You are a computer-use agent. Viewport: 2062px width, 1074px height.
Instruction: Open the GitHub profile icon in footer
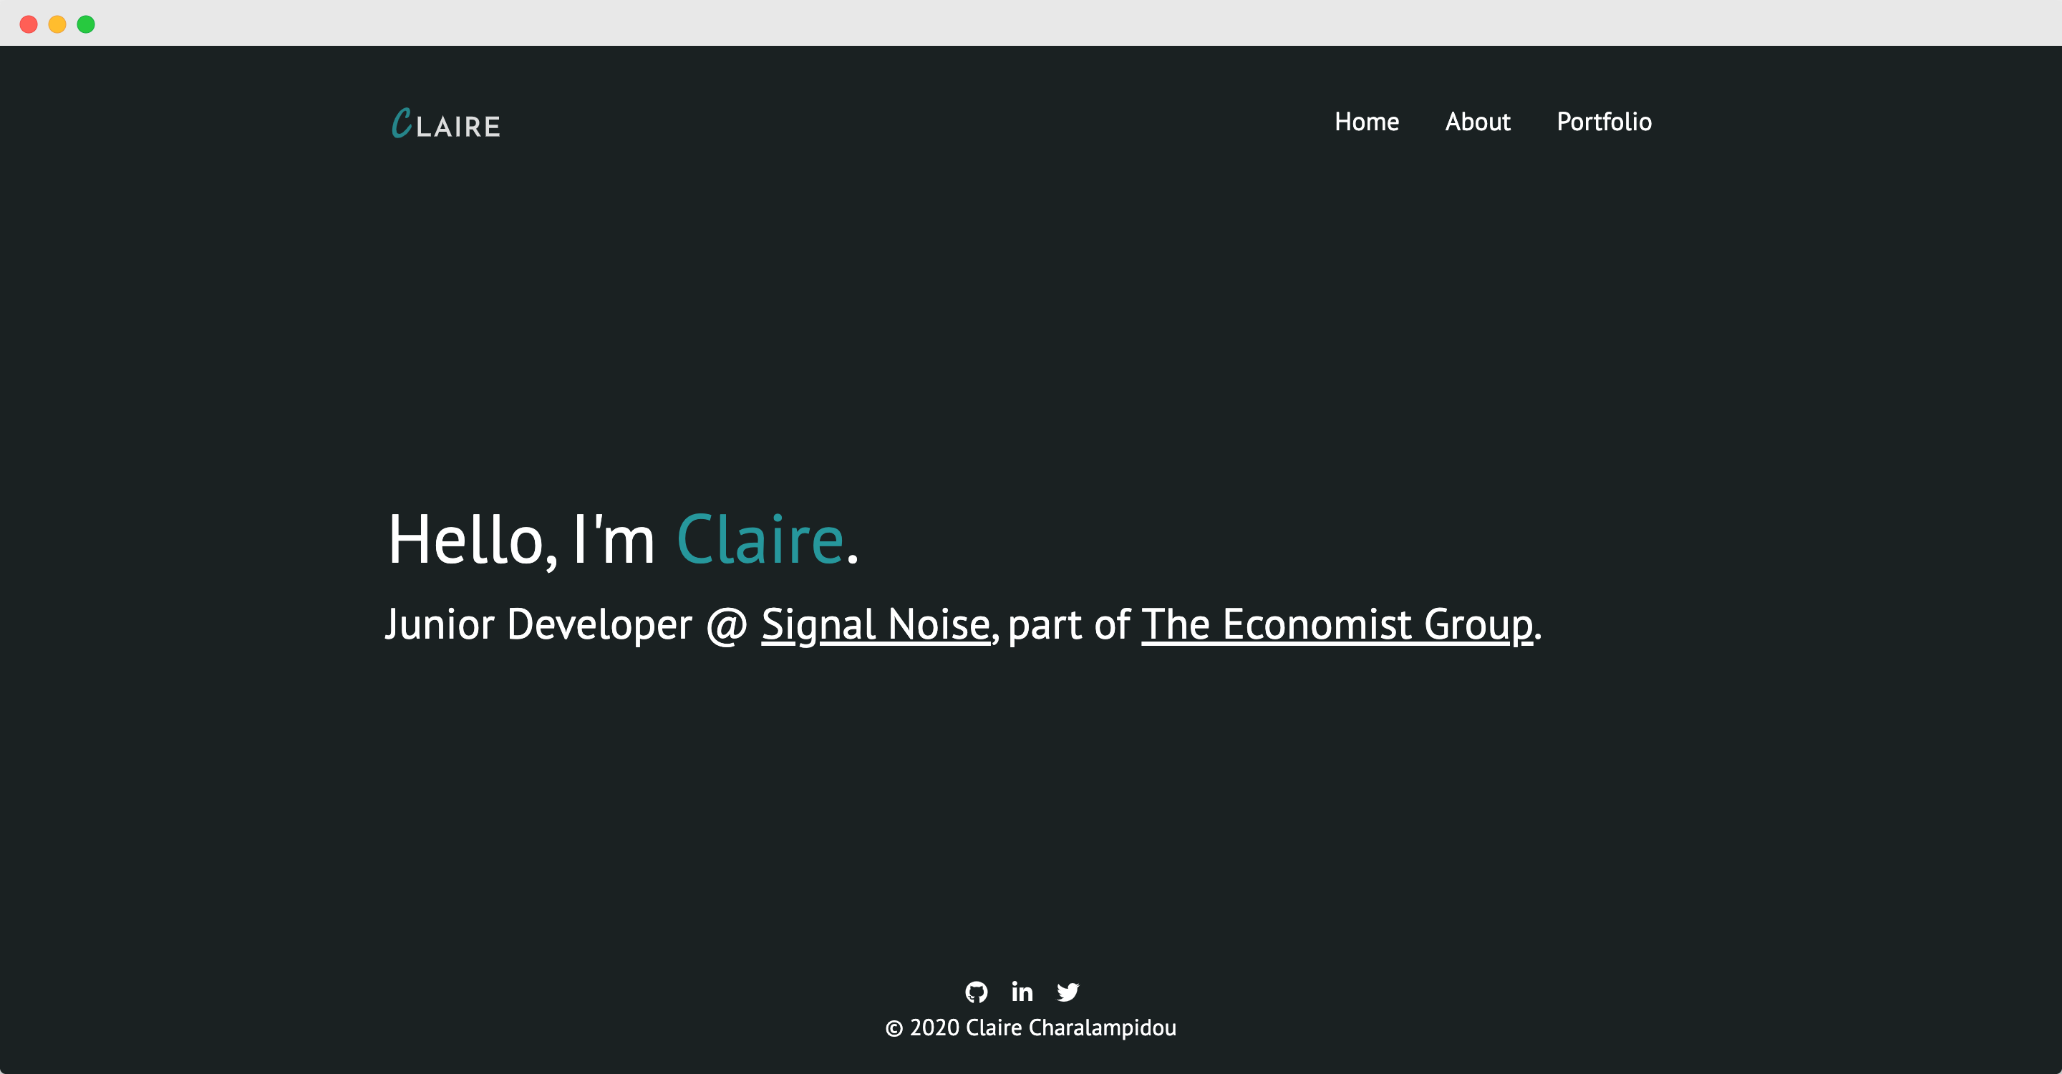coord(976,992)
